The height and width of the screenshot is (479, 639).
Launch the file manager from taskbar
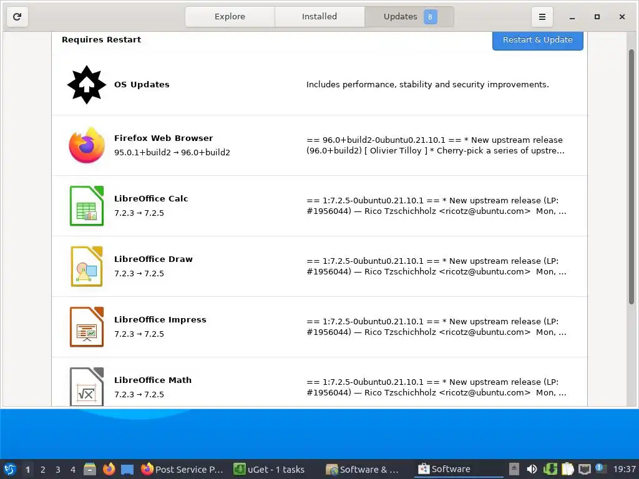click(90, 469)
